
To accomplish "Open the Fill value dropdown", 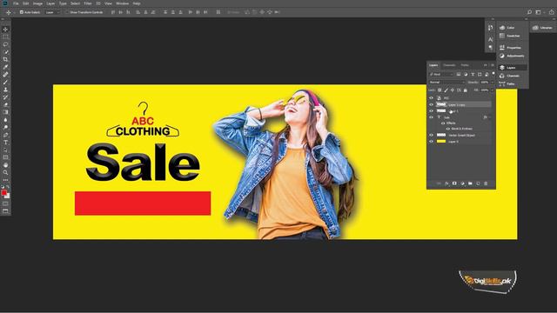I will pyautogui.click(x=492, y=90).
